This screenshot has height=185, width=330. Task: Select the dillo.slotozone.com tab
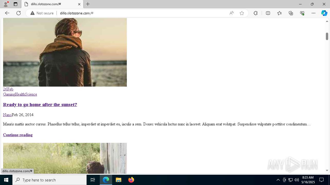coord(52,4)
